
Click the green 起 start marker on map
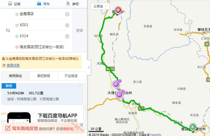193,127
